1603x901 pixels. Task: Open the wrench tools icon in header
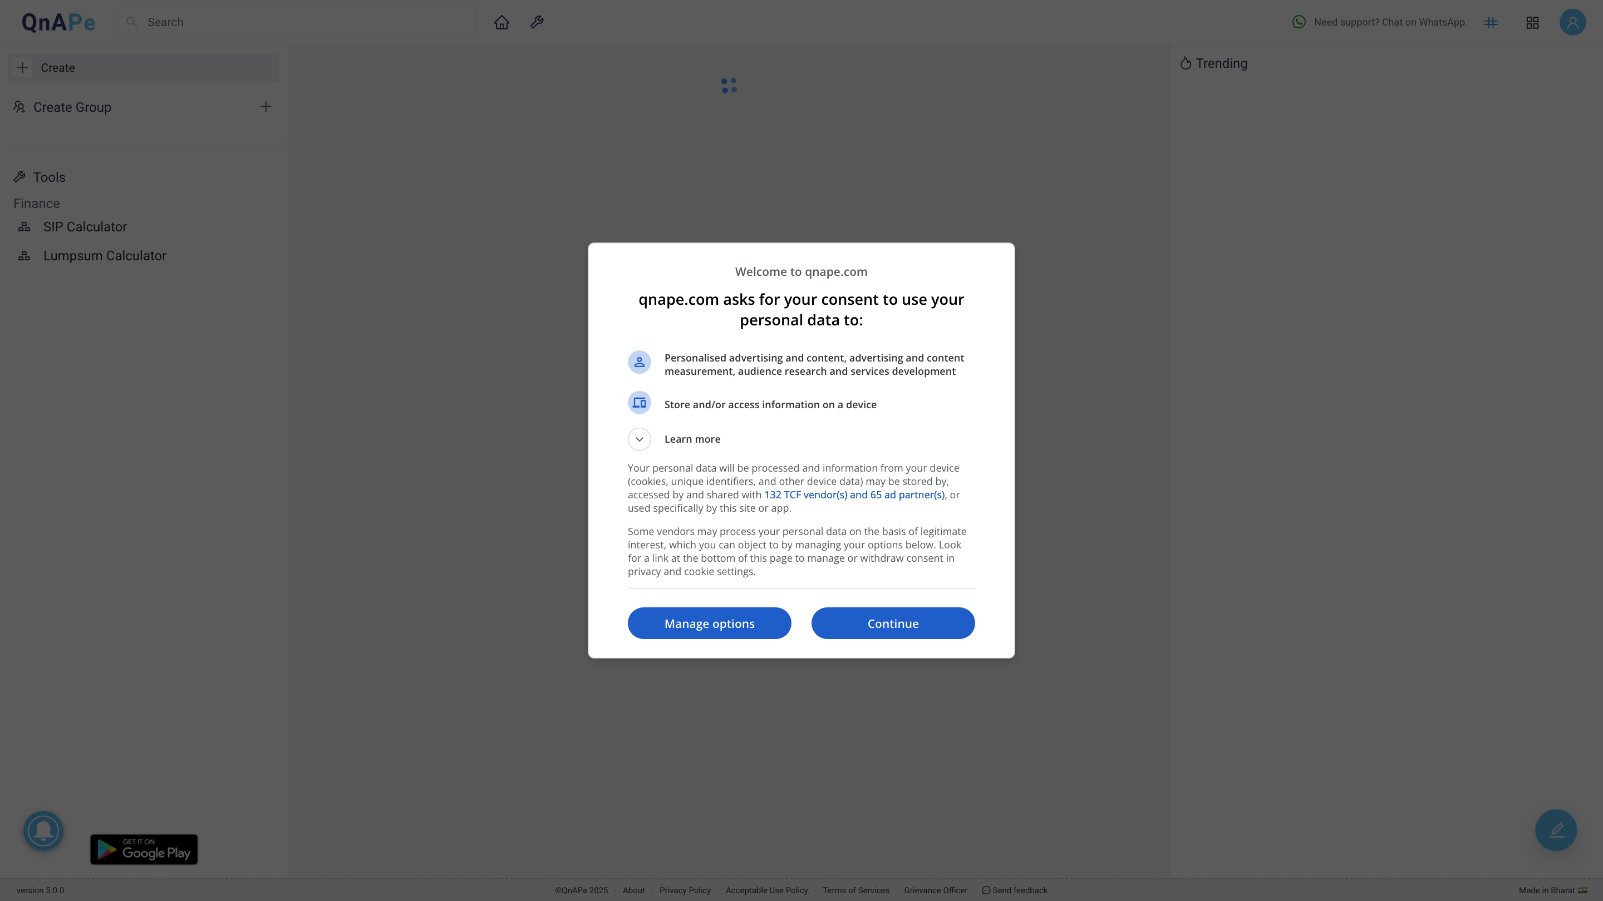click(x=537, y=22)
